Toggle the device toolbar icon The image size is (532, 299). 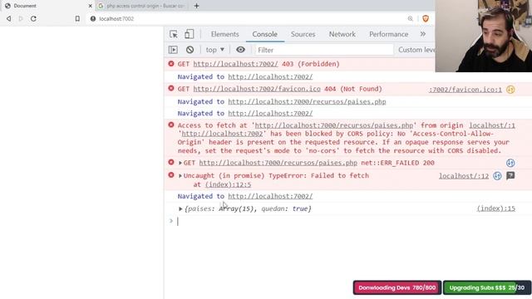click(190, 34)
